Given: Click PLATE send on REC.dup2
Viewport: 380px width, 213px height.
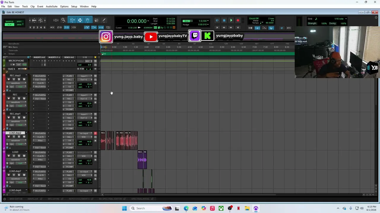Looking at the screenshot, I should click(x=69, y=76).
